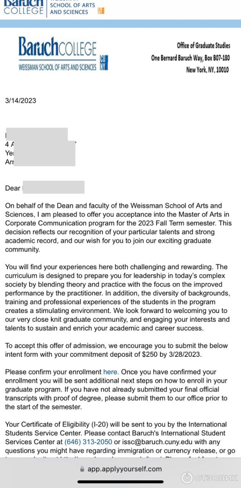Click the Otzovik watermark circle icon
This screenshot has width=241, height=488.
187,478
